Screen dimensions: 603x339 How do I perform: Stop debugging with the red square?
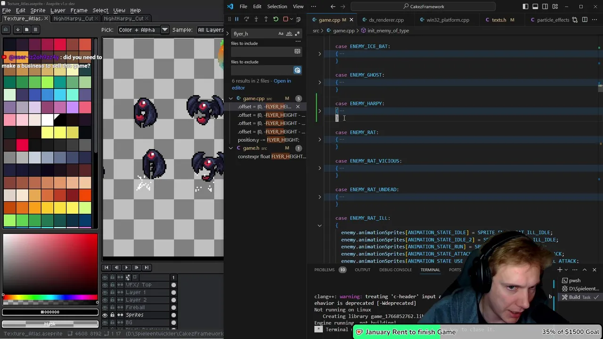coord(285,19)
